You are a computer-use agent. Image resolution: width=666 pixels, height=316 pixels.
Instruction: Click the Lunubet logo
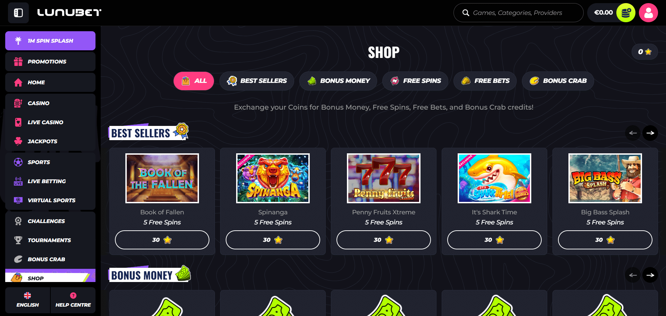pyautogui.click(x=69, y=13)
